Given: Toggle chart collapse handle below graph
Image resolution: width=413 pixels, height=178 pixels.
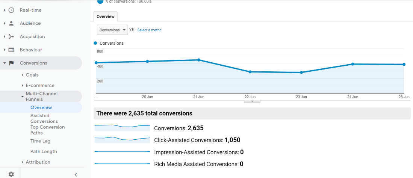Looking at the screenshot, I should (252, 101).
